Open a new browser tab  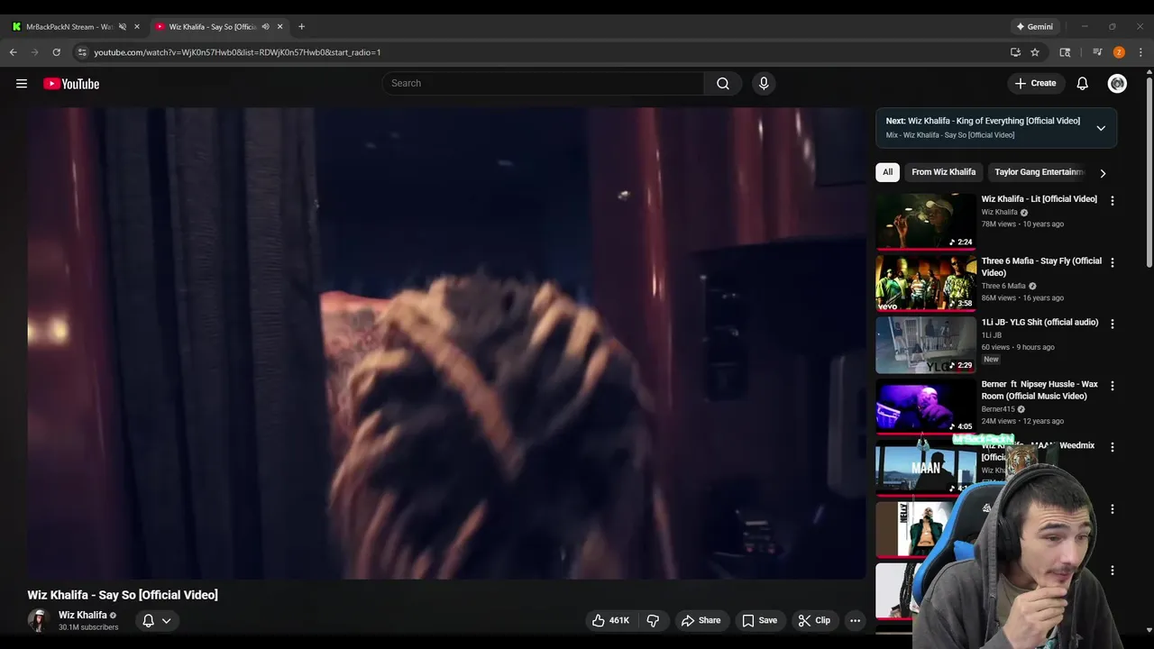(301, 26)
